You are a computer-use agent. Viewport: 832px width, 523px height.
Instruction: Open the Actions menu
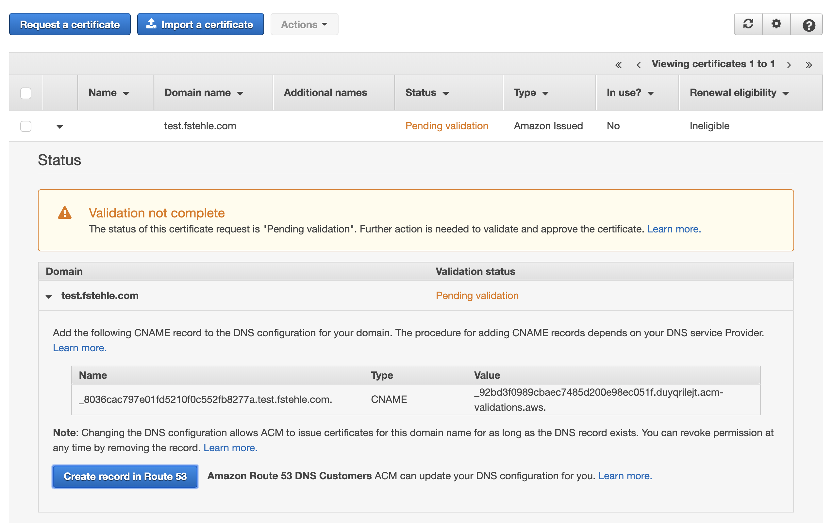pyautogui.click(x=304, y=24)
